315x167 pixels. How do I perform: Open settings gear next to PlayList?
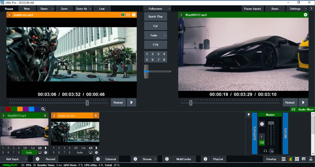pos(205,159)
